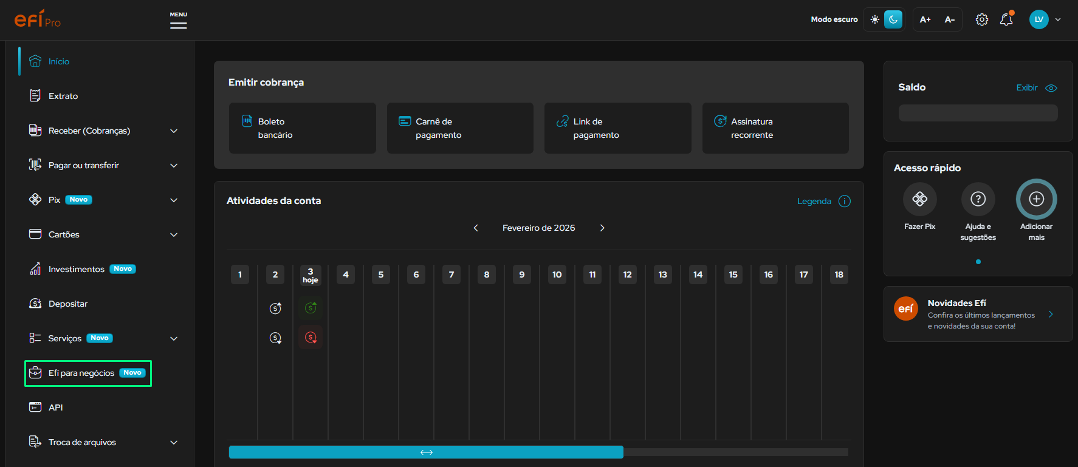The height and width of the screenshot is (467, 1078).
Task: Click the Legenda info icon
Action: [845, 201]
